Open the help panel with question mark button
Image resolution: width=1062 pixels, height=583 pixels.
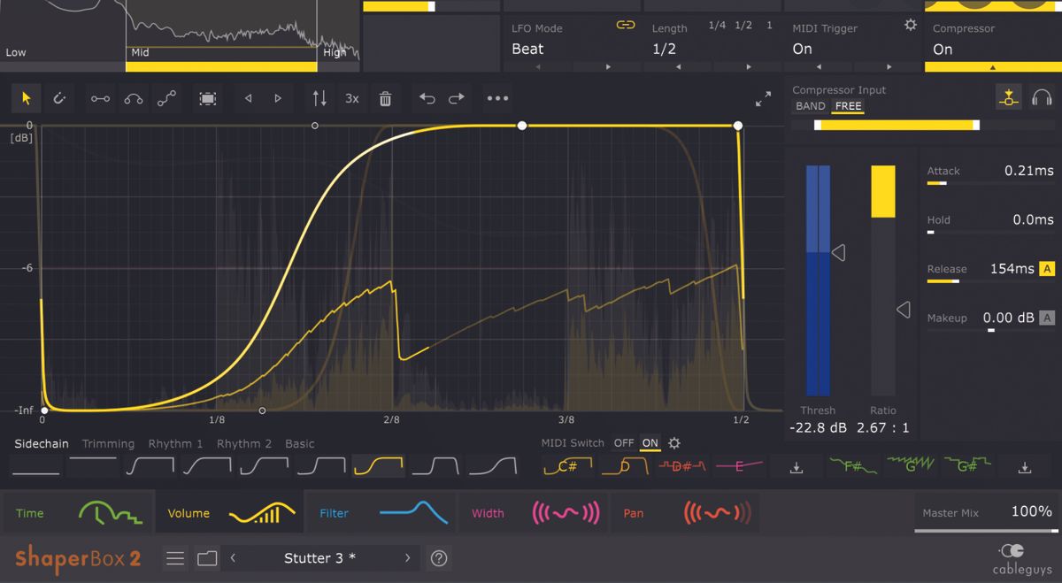coord(438,558)
